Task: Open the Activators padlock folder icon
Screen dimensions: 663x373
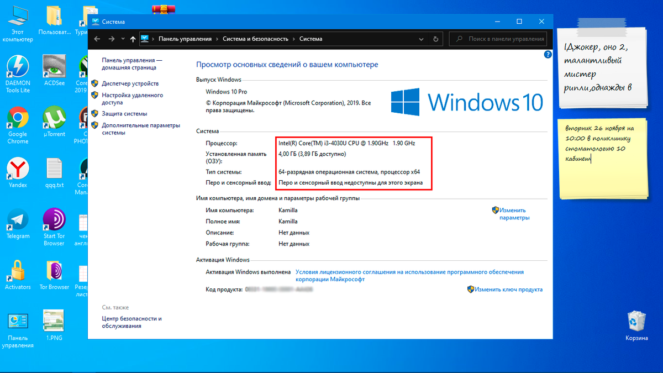Action: [18, 275]
